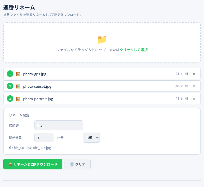The image size is (204, 187).
Task: Remove photo-portrait.jpg with its X button
Action: point(194,99)
